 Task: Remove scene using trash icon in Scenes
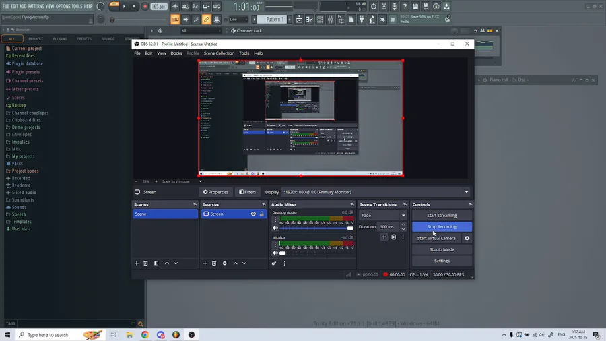coord(146,263)
